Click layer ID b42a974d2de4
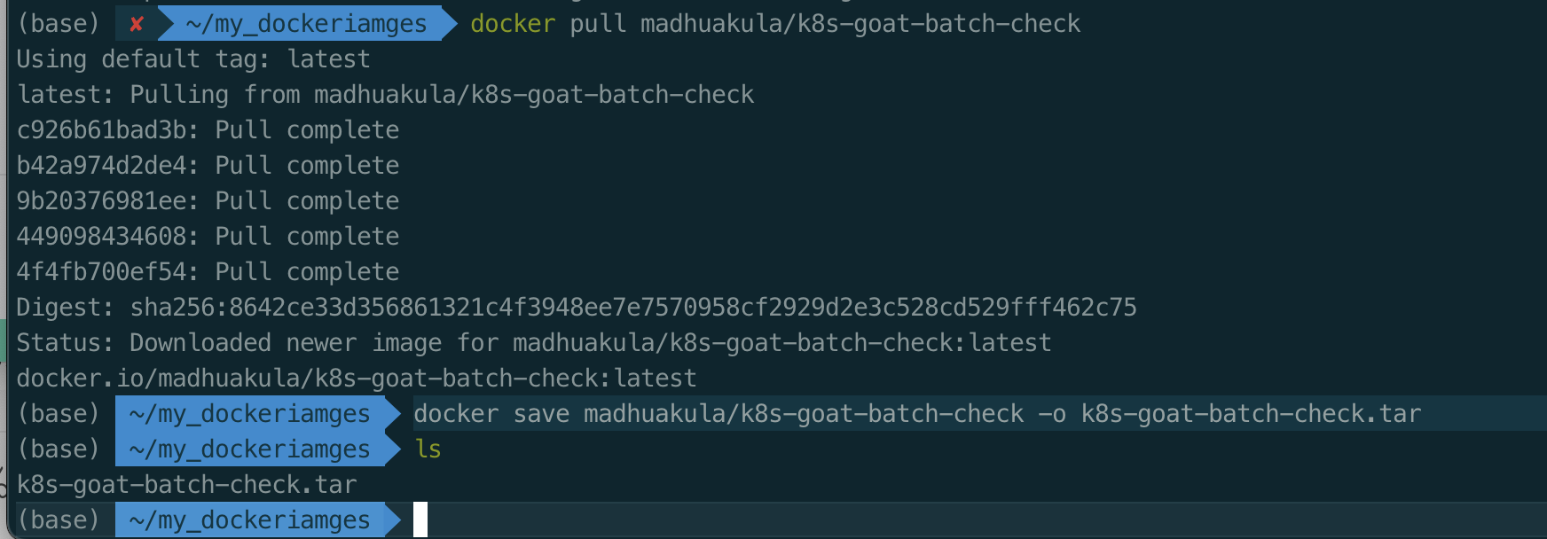 [106, 166]
